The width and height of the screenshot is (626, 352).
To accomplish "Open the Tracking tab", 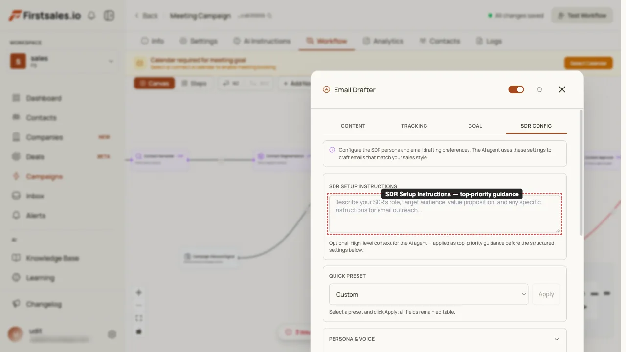I will 414,126.
